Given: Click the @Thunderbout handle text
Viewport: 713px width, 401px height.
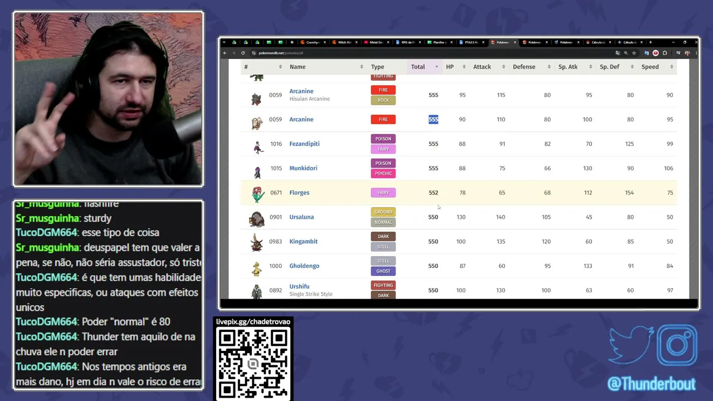Looking at the screenshot, I should [651, 384].
